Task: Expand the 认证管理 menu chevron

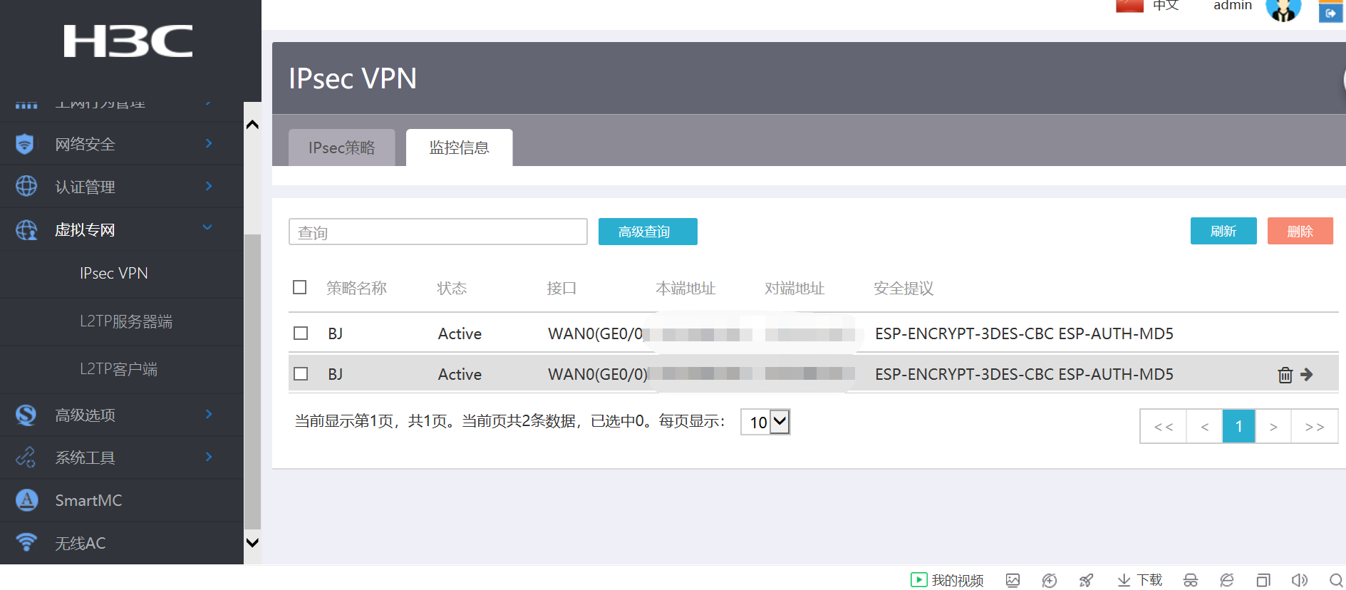Action: [x=209, y=186]
